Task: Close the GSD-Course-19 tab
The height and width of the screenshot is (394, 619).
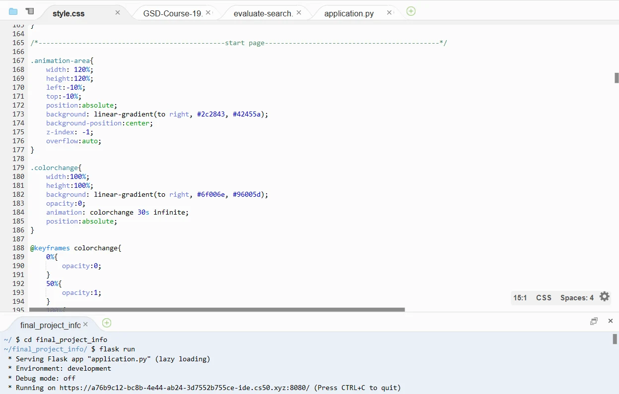Action: 208,12
